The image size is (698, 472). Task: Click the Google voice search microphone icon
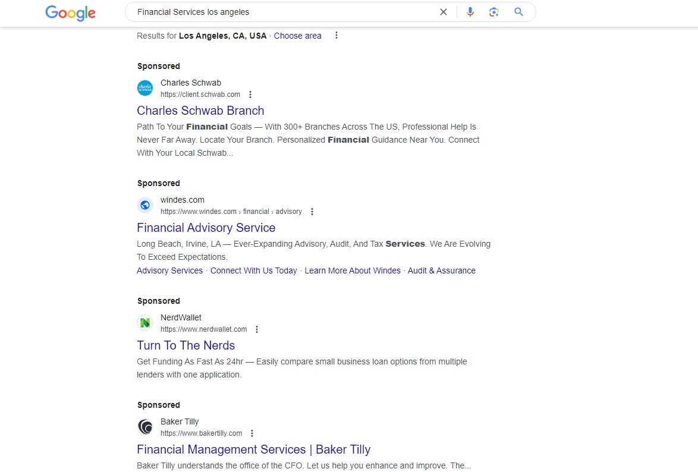[x=470, y=11]
